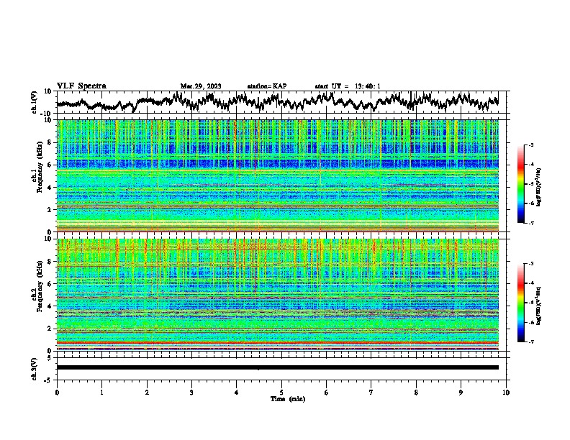Select the "start UT = 13:40: 1" text
Image resolution: width=570 pixels, height=440 pixels.
click(x=348, y=86)
